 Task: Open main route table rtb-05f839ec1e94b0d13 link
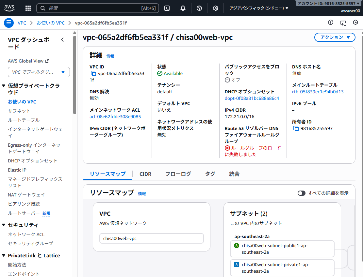point(318,92)
